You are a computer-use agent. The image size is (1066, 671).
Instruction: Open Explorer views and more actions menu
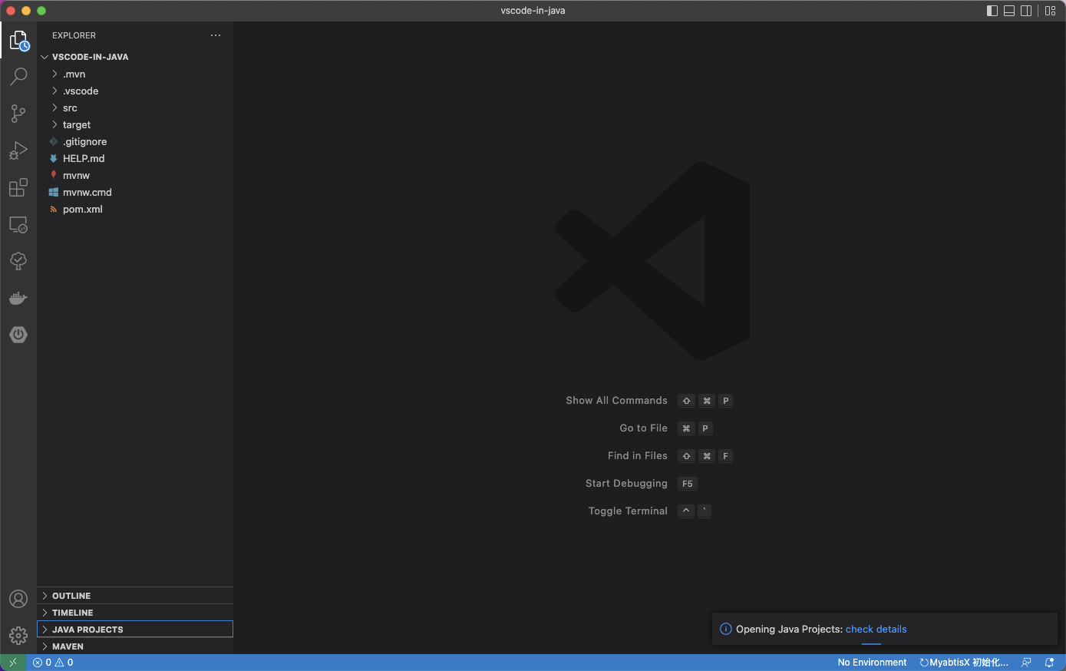216,35
